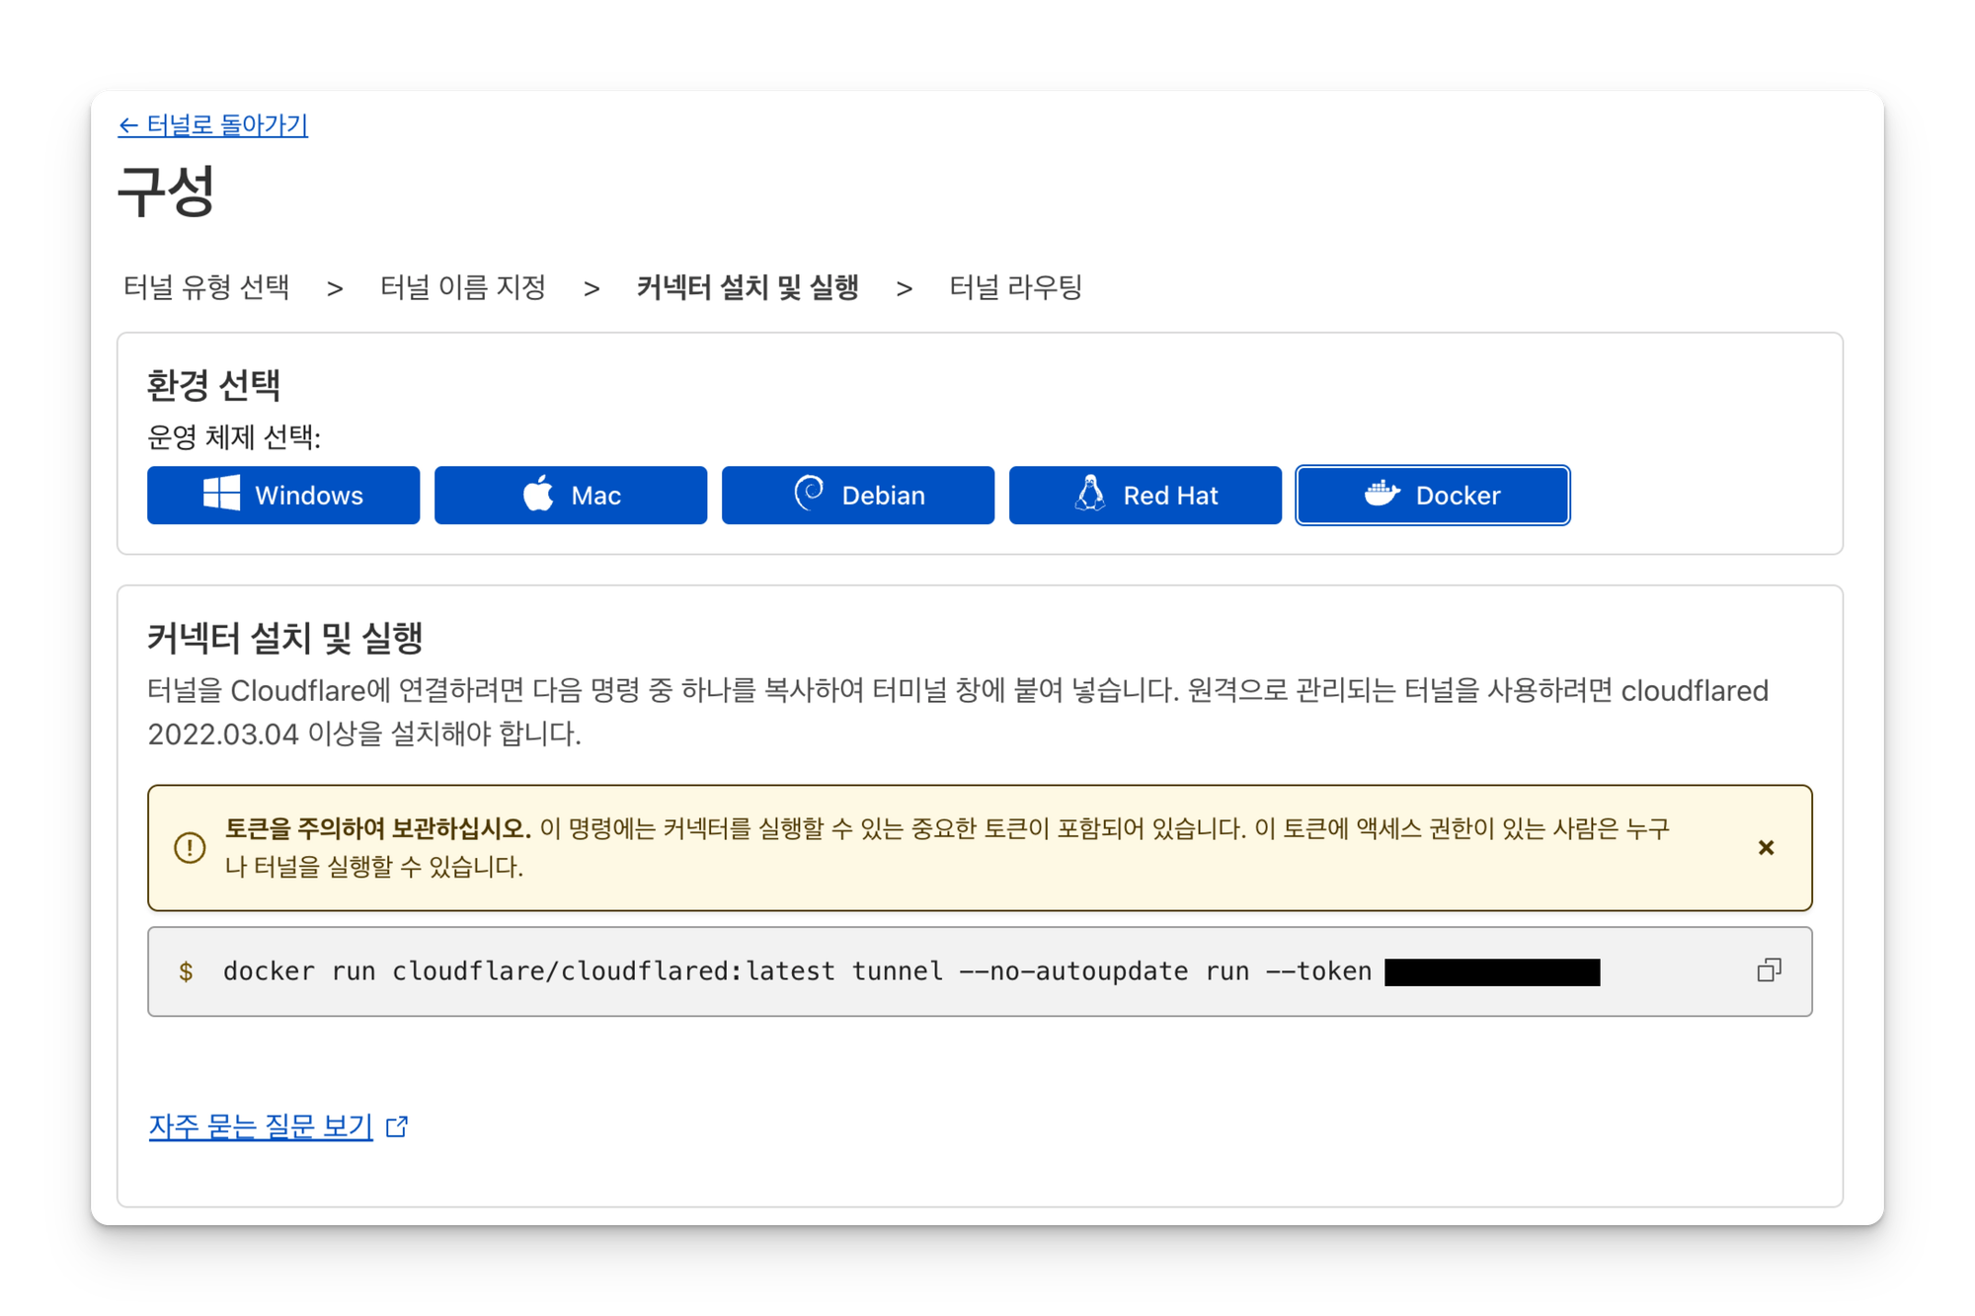This screenshot has width=1975, height=1316.
Task: Go to the 터널 이름 지정 step
Action: (463, 287)
